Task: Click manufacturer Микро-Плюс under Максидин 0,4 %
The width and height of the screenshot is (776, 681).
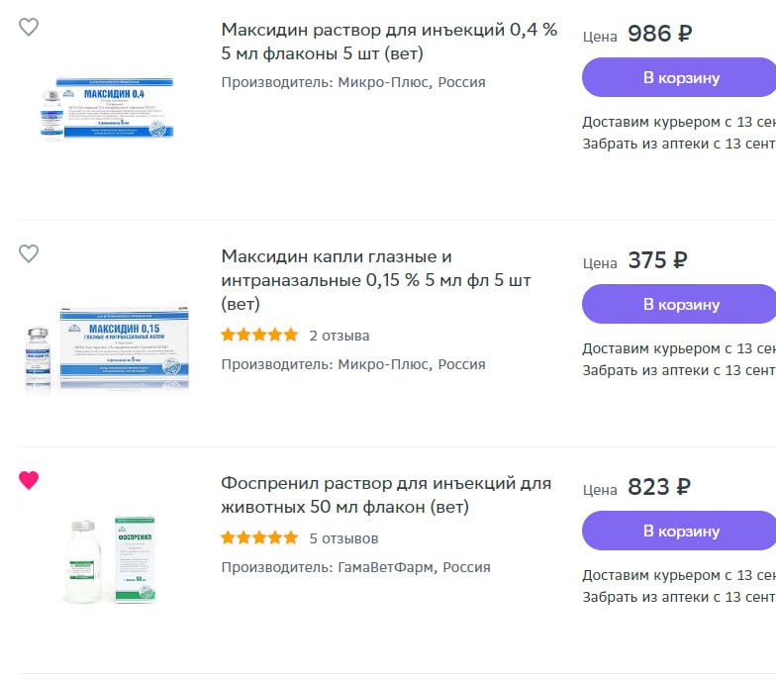Action: (x=353, y=82)
